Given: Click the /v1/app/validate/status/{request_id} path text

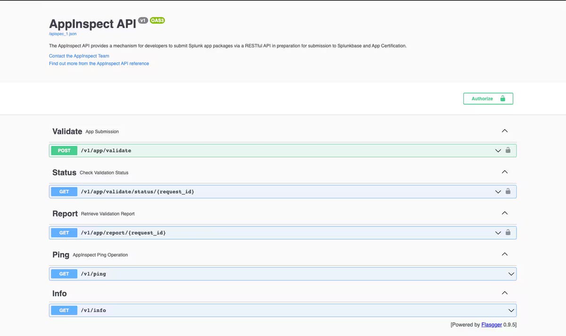Looking at the screenshot, I should (x=138, y=192).
